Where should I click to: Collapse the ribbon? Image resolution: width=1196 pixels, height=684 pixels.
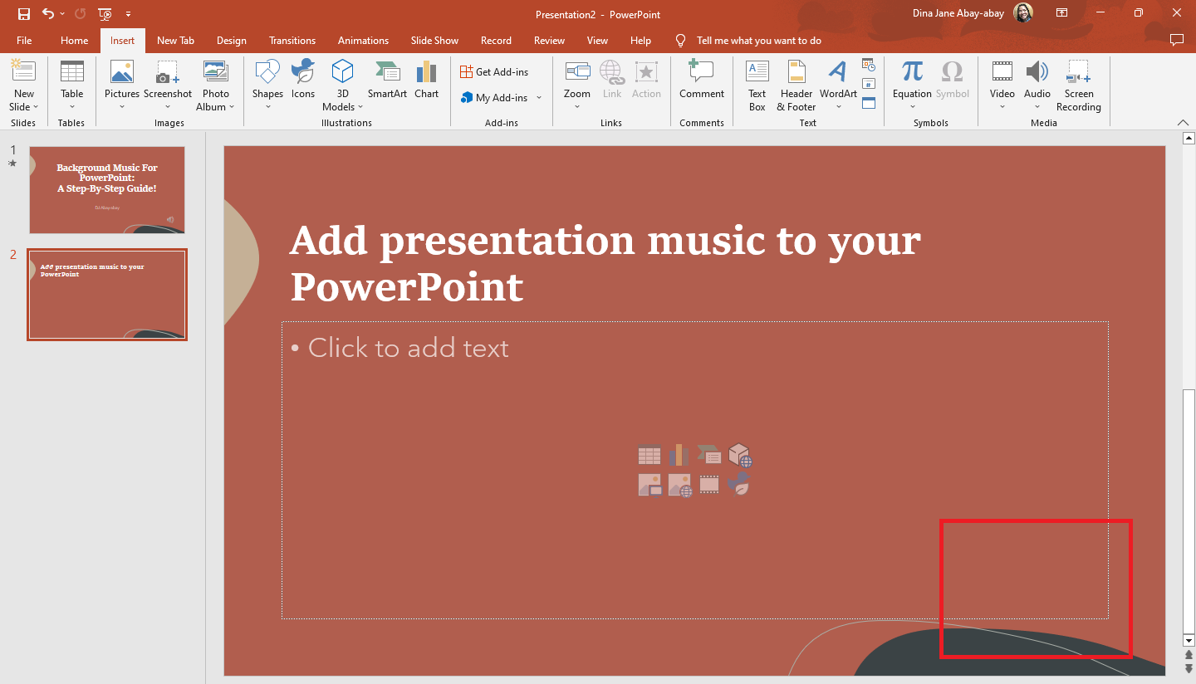[1183, 122]
